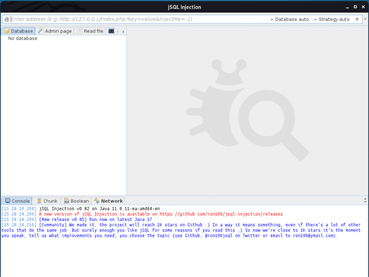Select the Read file tab
This screenshot has height=277, width=369.
click(90, 31)
